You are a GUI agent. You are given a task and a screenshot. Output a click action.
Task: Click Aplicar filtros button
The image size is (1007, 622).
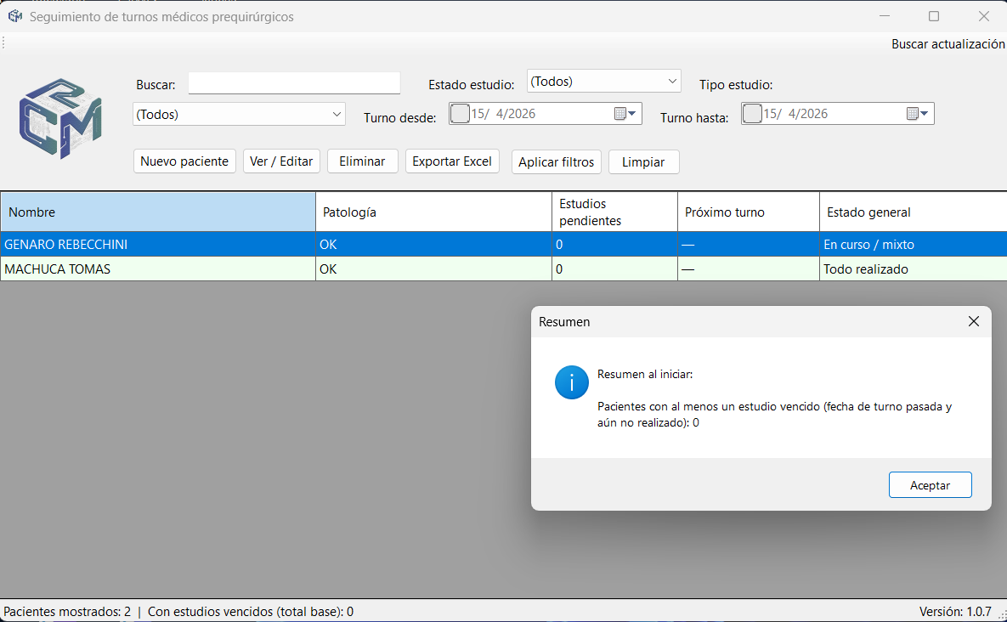(556, 161)
